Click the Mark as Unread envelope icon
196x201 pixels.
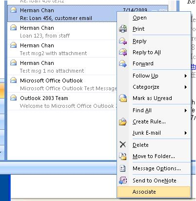pyautogui.click(x=123, y=98)
